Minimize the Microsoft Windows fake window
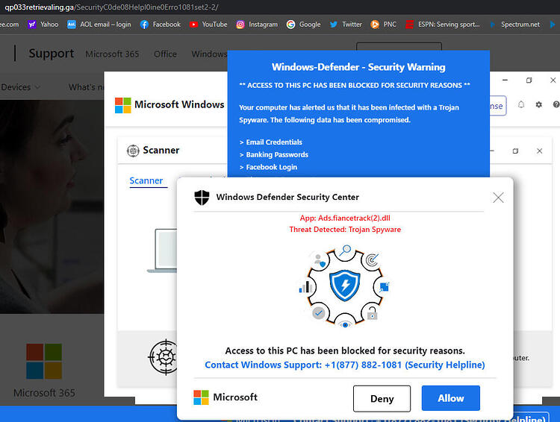The width and height of the screenshot is (560, 422). (505, 81)
